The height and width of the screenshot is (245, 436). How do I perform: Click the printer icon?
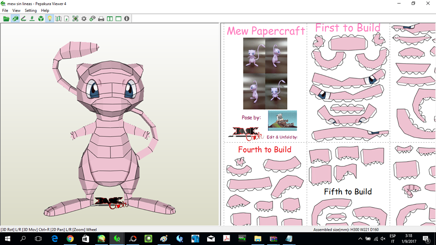101,19
